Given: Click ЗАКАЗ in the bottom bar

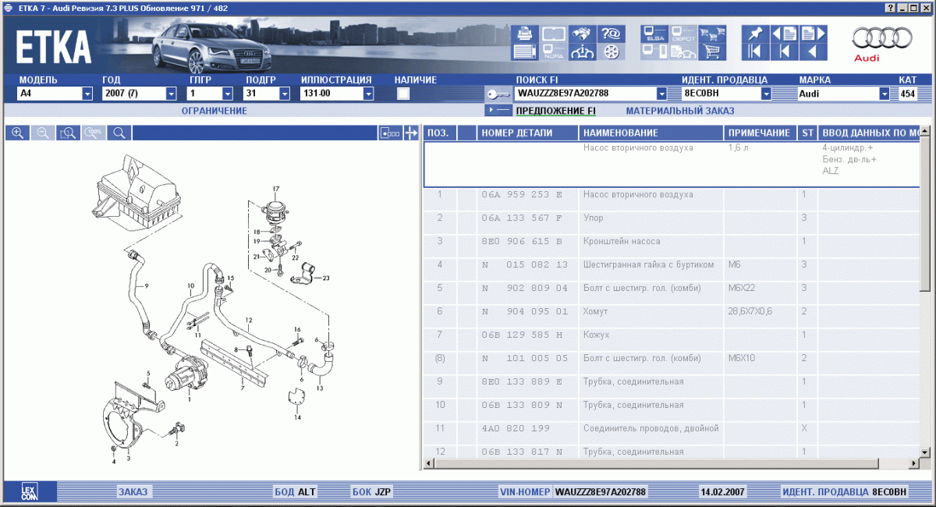Looking at the screenshot, I should [133, 491].
